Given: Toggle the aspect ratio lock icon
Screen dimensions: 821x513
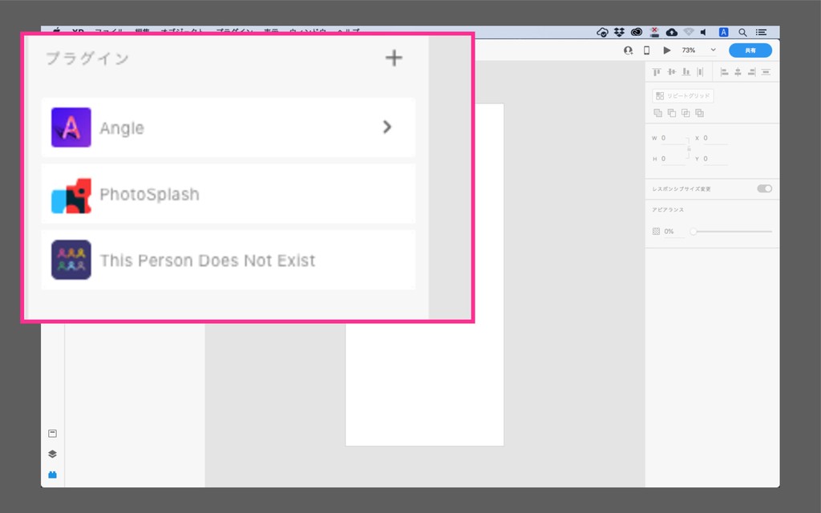Looking at the screenshot, I should [x=689, y=148].
